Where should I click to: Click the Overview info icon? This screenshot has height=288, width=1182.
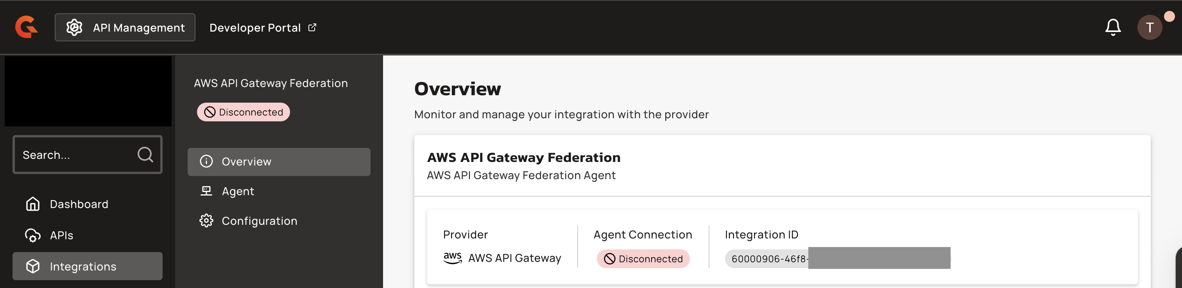(x=206, y=162)
